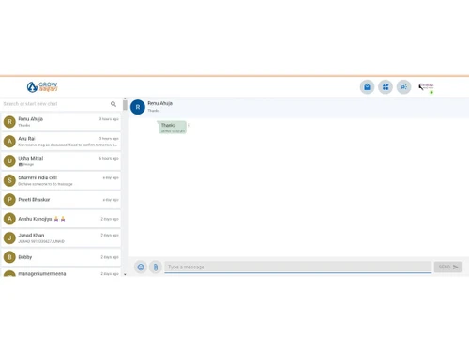Click the megaphone broadcast icon
Screen dimensions: 469x352
click(x=404, y=87)
